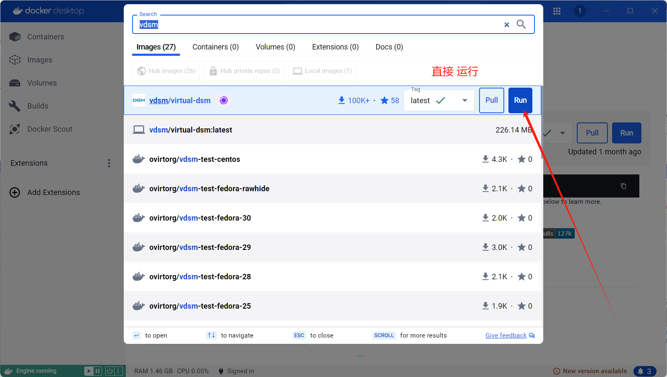Click the 226.14 MB size value
The image size is (667, 377).
click(513, 130)
